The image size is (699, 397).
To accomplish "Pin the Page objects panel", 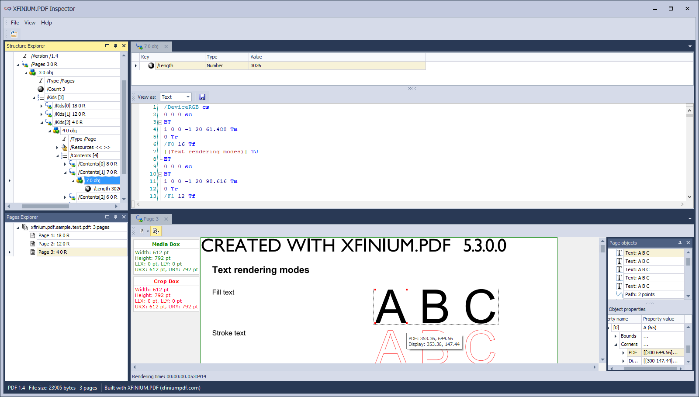I will 680,243.
